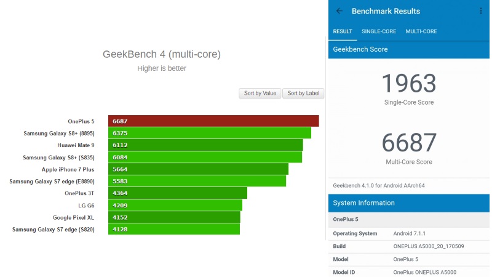Tap the back arrow in Benchmark Results
This screenshot has height=277, width=492.
[339, 11]
